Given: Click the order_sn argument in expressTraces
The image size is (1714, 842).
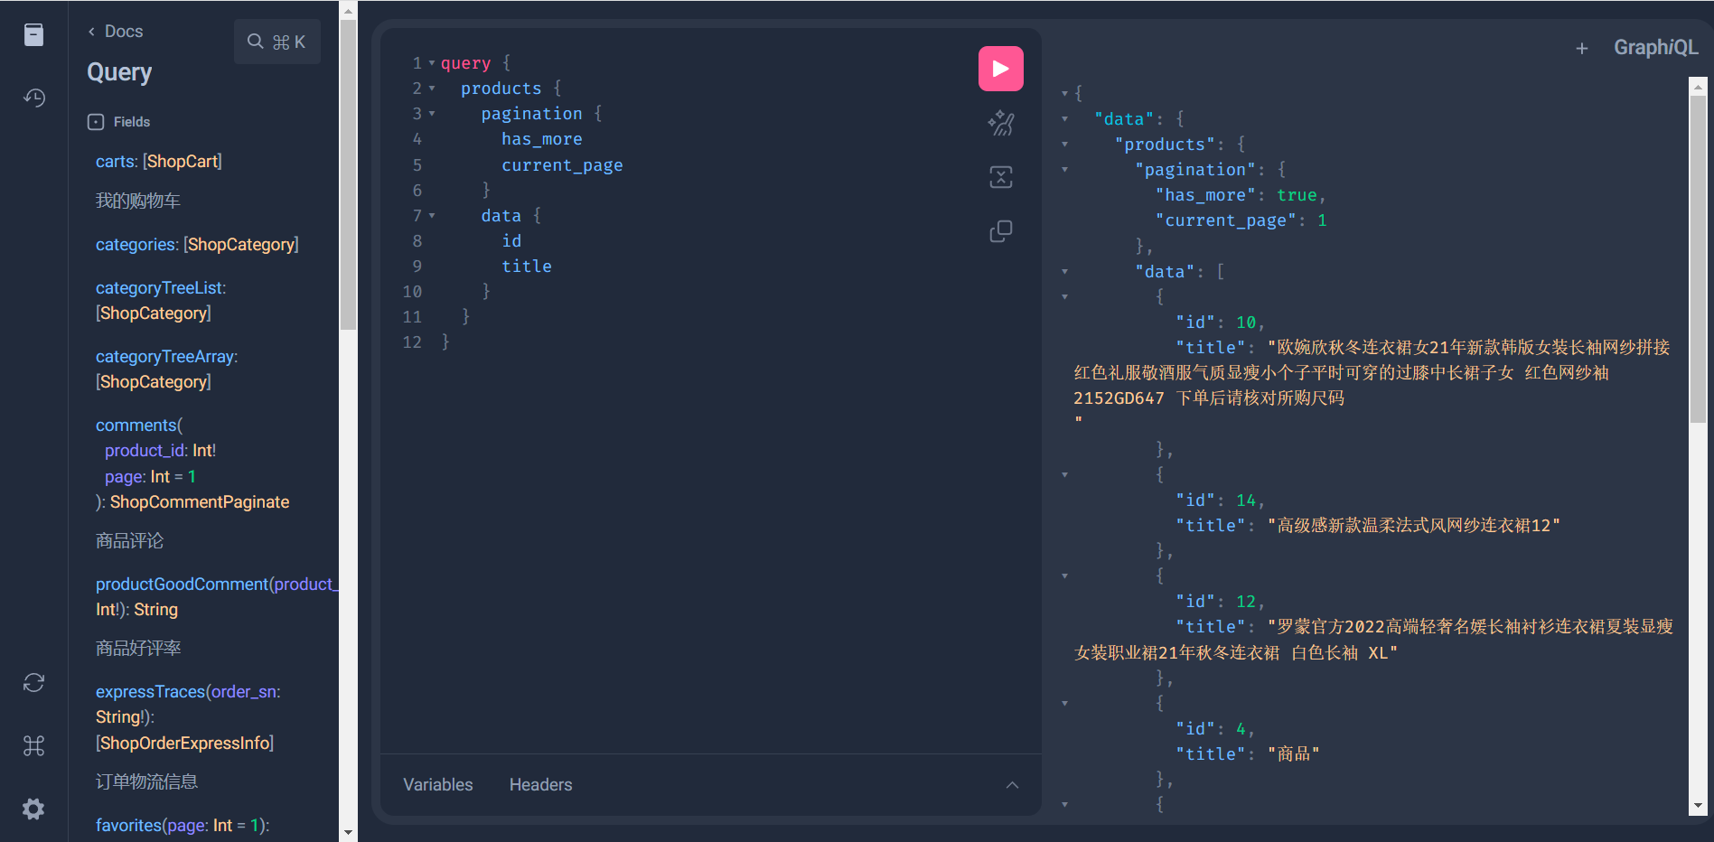Looking at the screenshot, I should coord(243,692).
